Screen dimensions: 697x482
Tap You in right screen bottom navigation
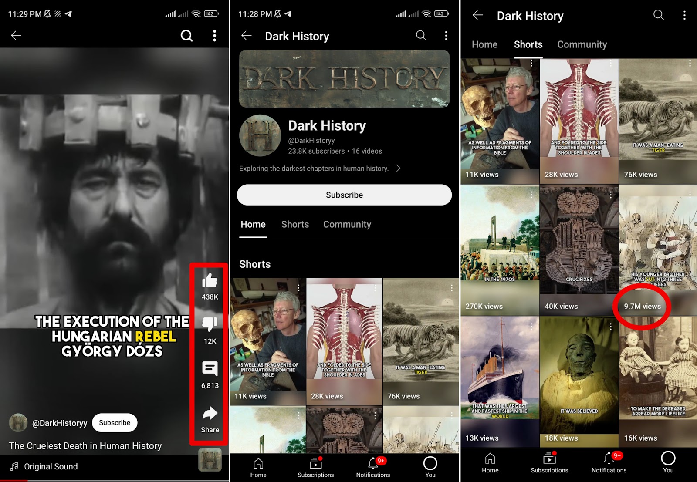click(668, 463)
